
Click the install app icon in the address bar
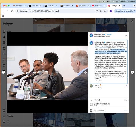coord(97,11)
